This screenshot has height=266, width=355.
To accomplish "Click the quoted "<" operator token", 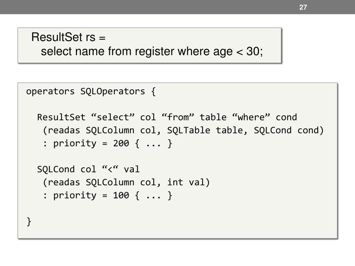I will 110,169.
